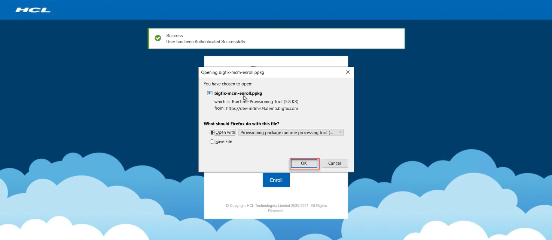Select the Save File radio option
The image size is (552, 240).
212,141
